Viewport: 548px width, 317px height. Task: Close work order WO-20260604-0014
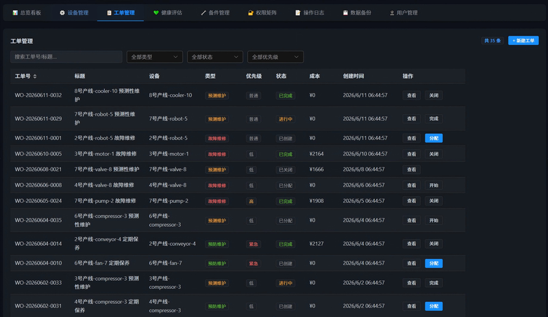pyautogui.click(x=434, y=244)
